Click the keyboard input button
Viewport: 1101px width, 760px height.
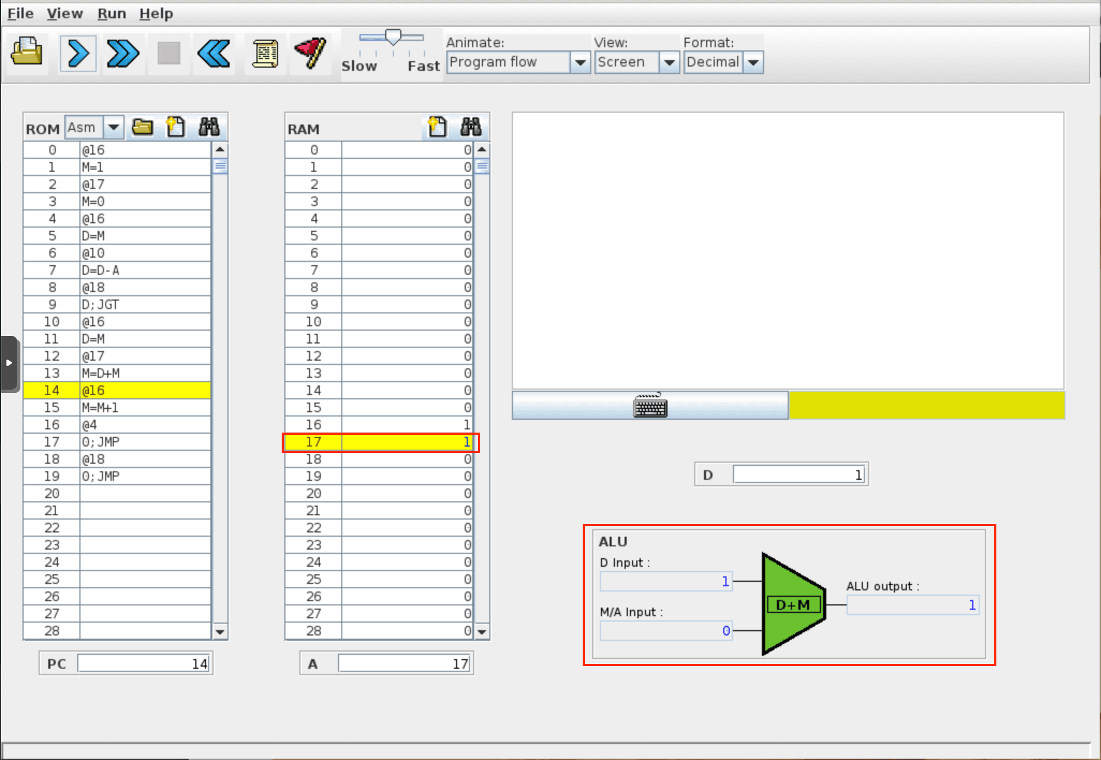click(650, 405)
